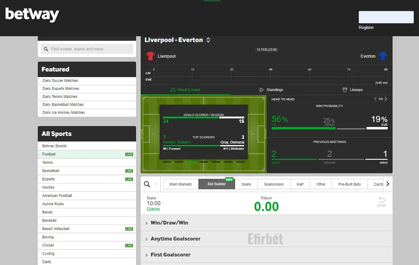This screenshot has width=419, height=265.
Task: Select the Pre-Built Bets tab
Action: click(350, 184)
